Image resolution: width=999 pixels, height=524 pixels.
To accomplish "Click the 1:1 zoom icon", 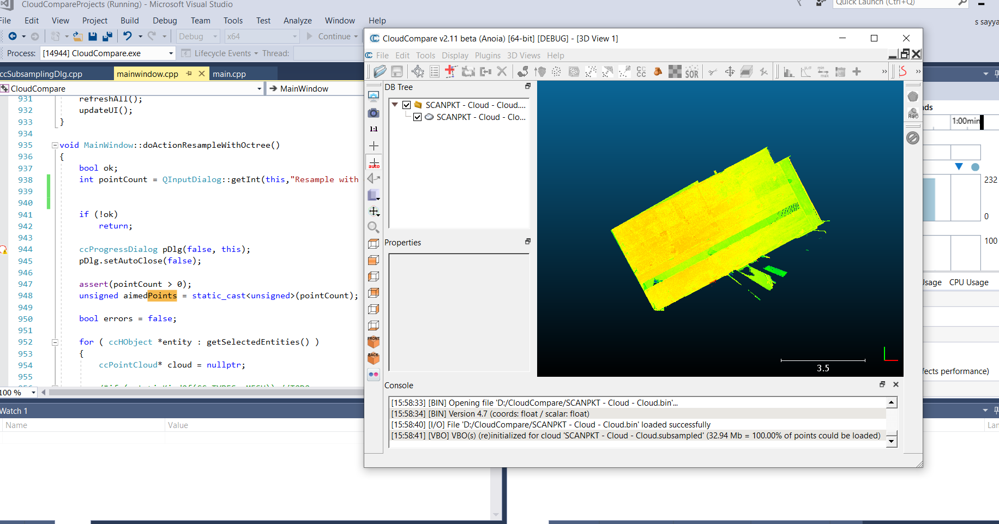I will coord(374,129).
